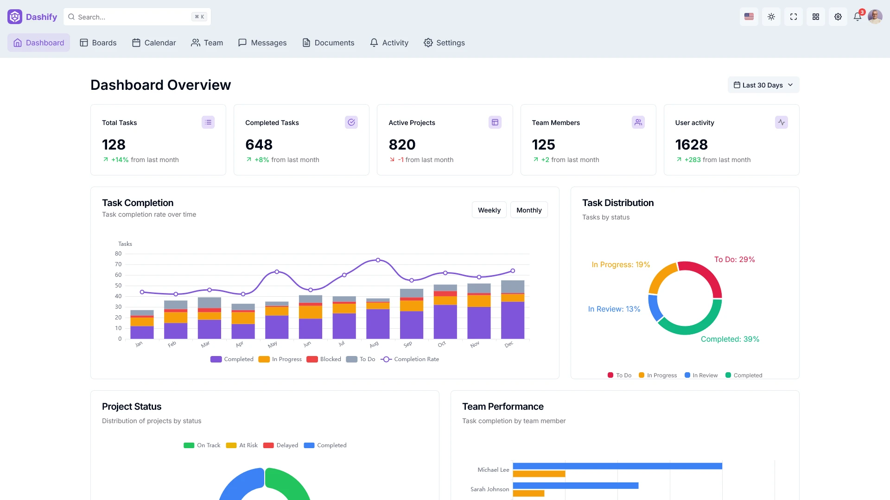This screenshot has width=890, height=500.
Task: Click the Active Projects layout icon
Action: pos(495,122)
